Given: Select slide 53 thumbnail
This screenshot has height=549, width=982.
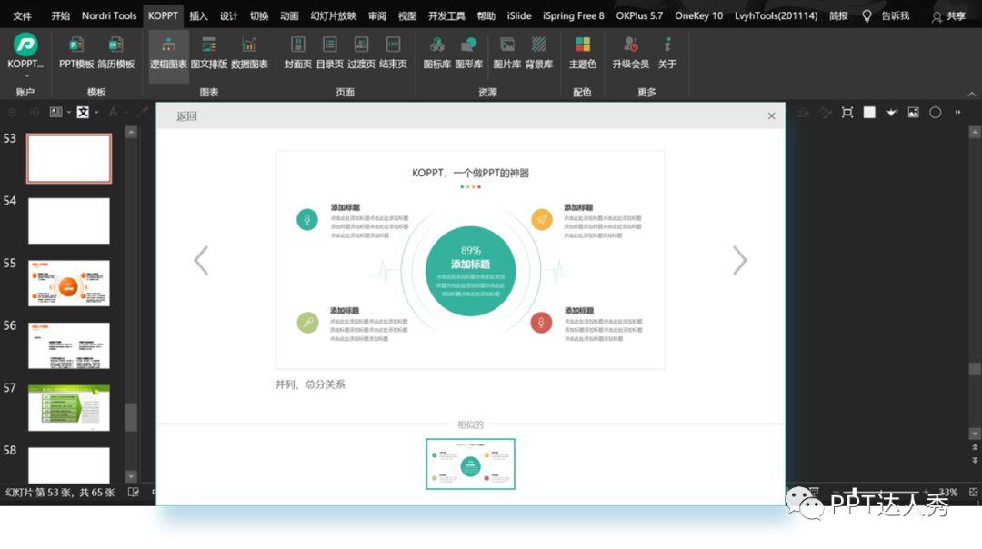Looking at the screenshot, I should (x=69, y=158).
